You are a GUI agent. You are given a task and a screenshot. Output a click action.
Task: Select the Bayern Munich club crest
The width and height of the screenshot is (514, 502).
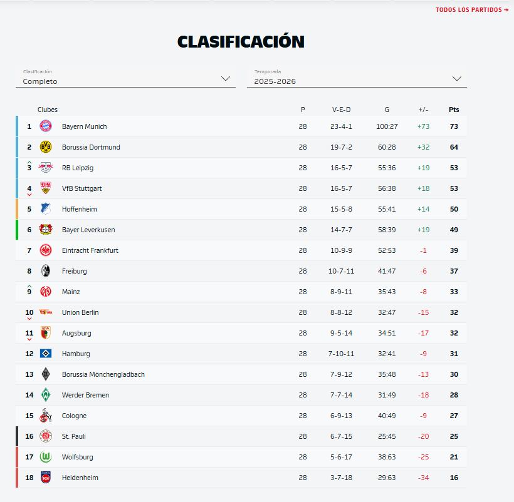pos(46,126)
